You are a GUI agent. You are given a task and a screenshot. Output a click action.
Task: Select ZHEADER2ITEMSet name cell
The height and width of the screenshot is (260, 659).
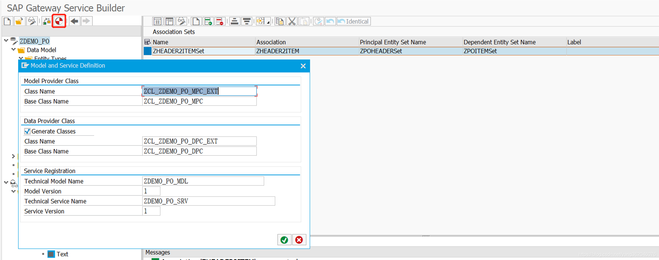tap(203, 51)
